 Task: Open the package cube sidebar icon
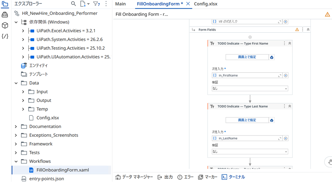pyautogui.click(x=5, y=25)
